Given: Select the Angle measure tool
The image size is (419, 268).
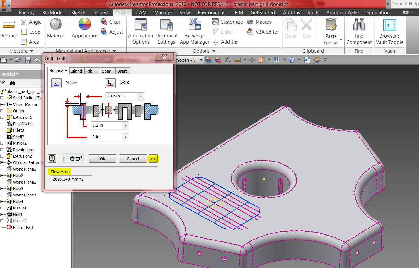Looking at the screenshot, I should 31,22.
